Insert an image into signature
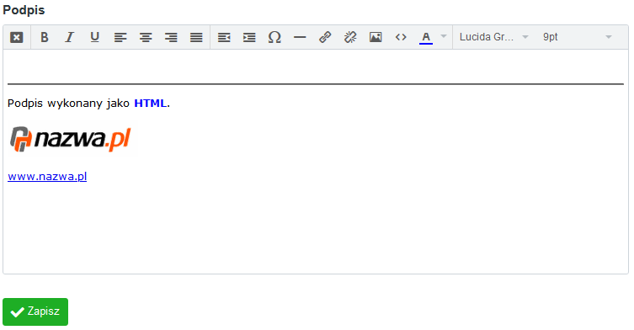 click(x=376, y=37)
